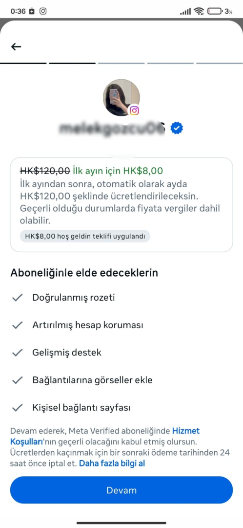Click the last progress step segment
This screenshot has height=528, width=243.
(x=220, y=63)
